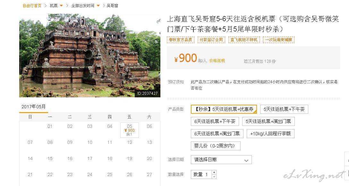Click the chevron in the date dropdown
The image size is (349, 186).
coord(246,160)
